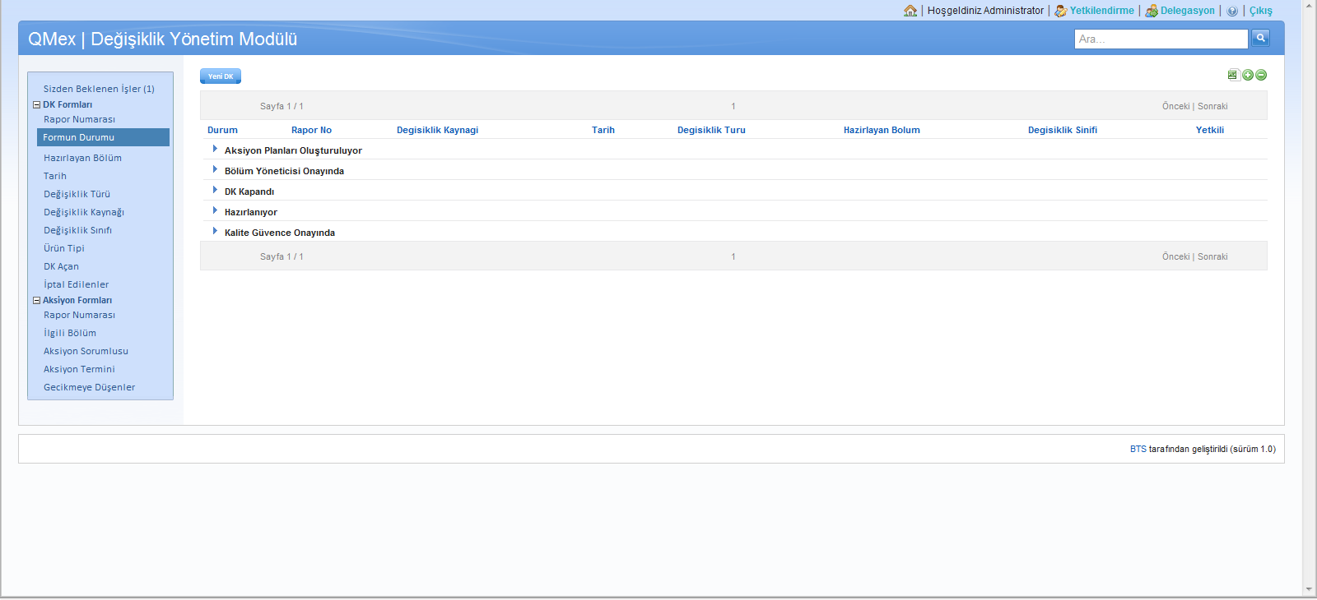Open Değişiklik Kaynağı in the sidebar
The height and width of the screenshot is (600, 1317).
click(84, 212)
